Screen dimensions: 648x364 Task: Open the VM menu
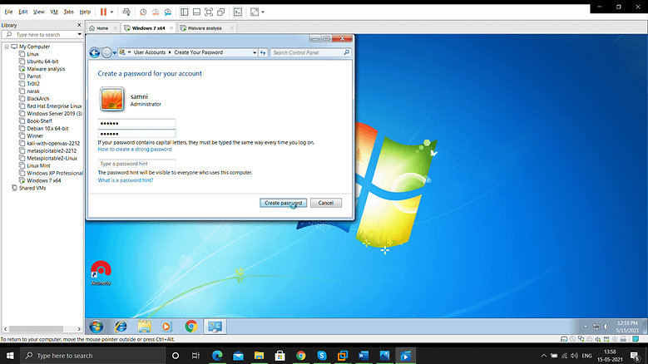[54, 12]
